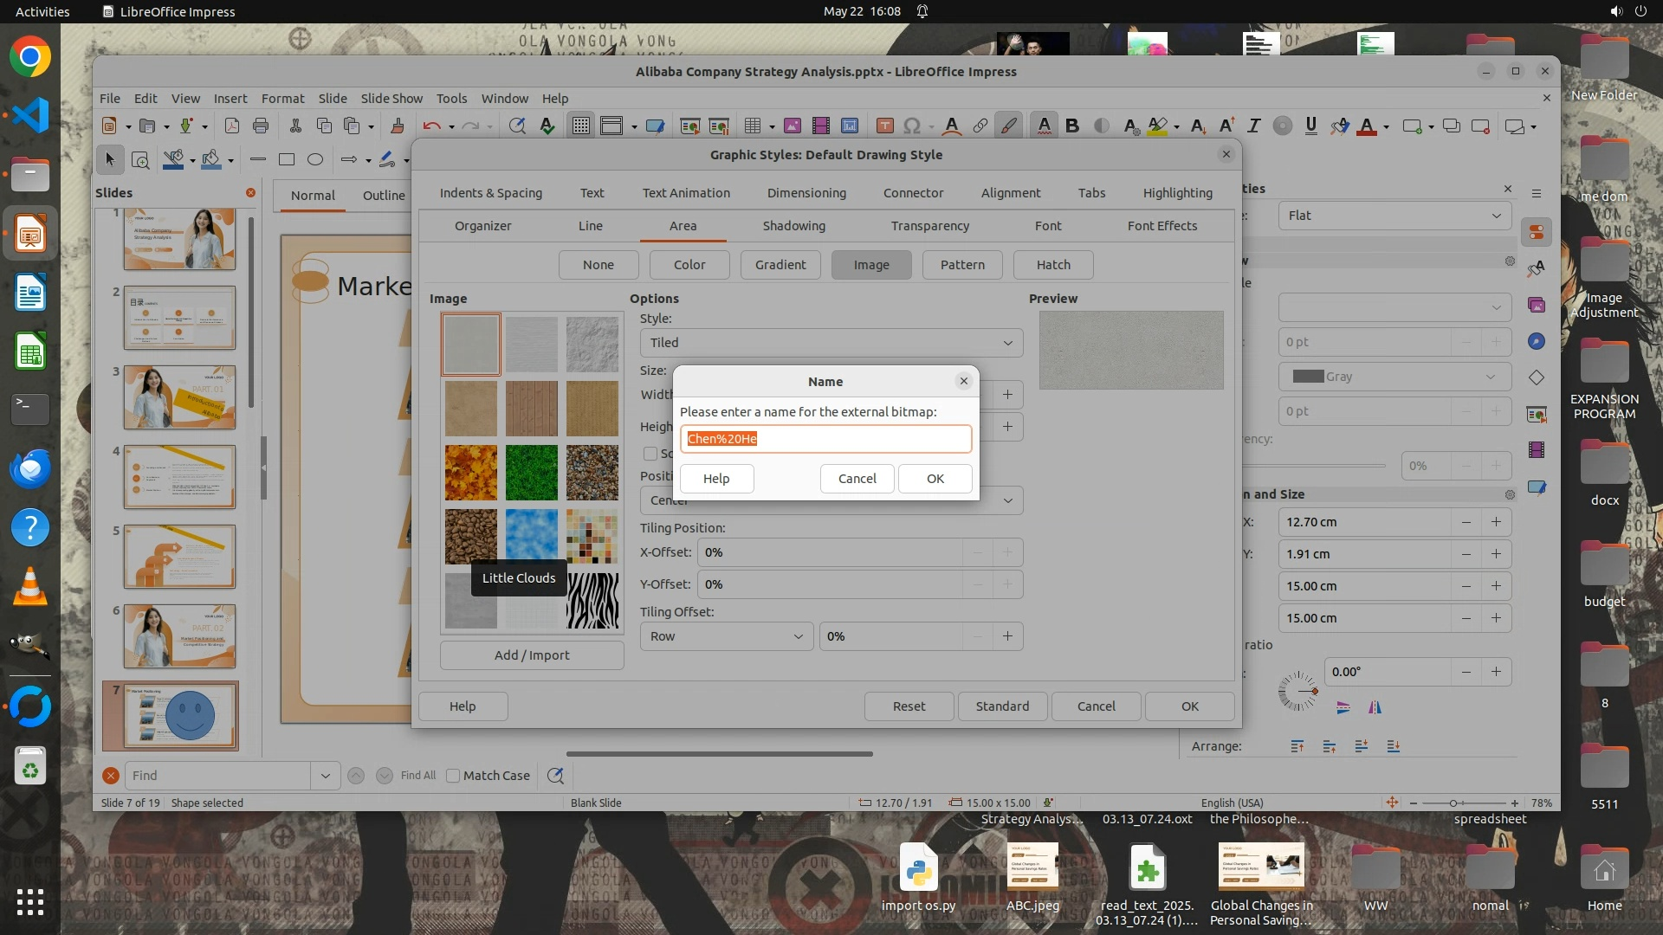This screenshot has height=935, width=1663.
Task: Expand the Tiled style dropdown
Action: point(831,343)
